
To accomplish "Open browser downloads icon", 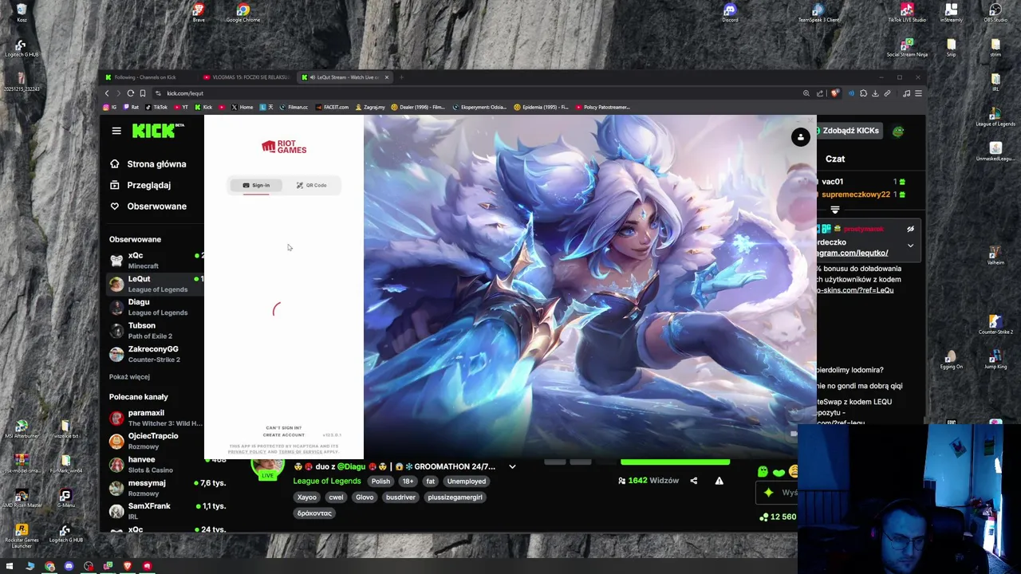I will coord(875,93).
